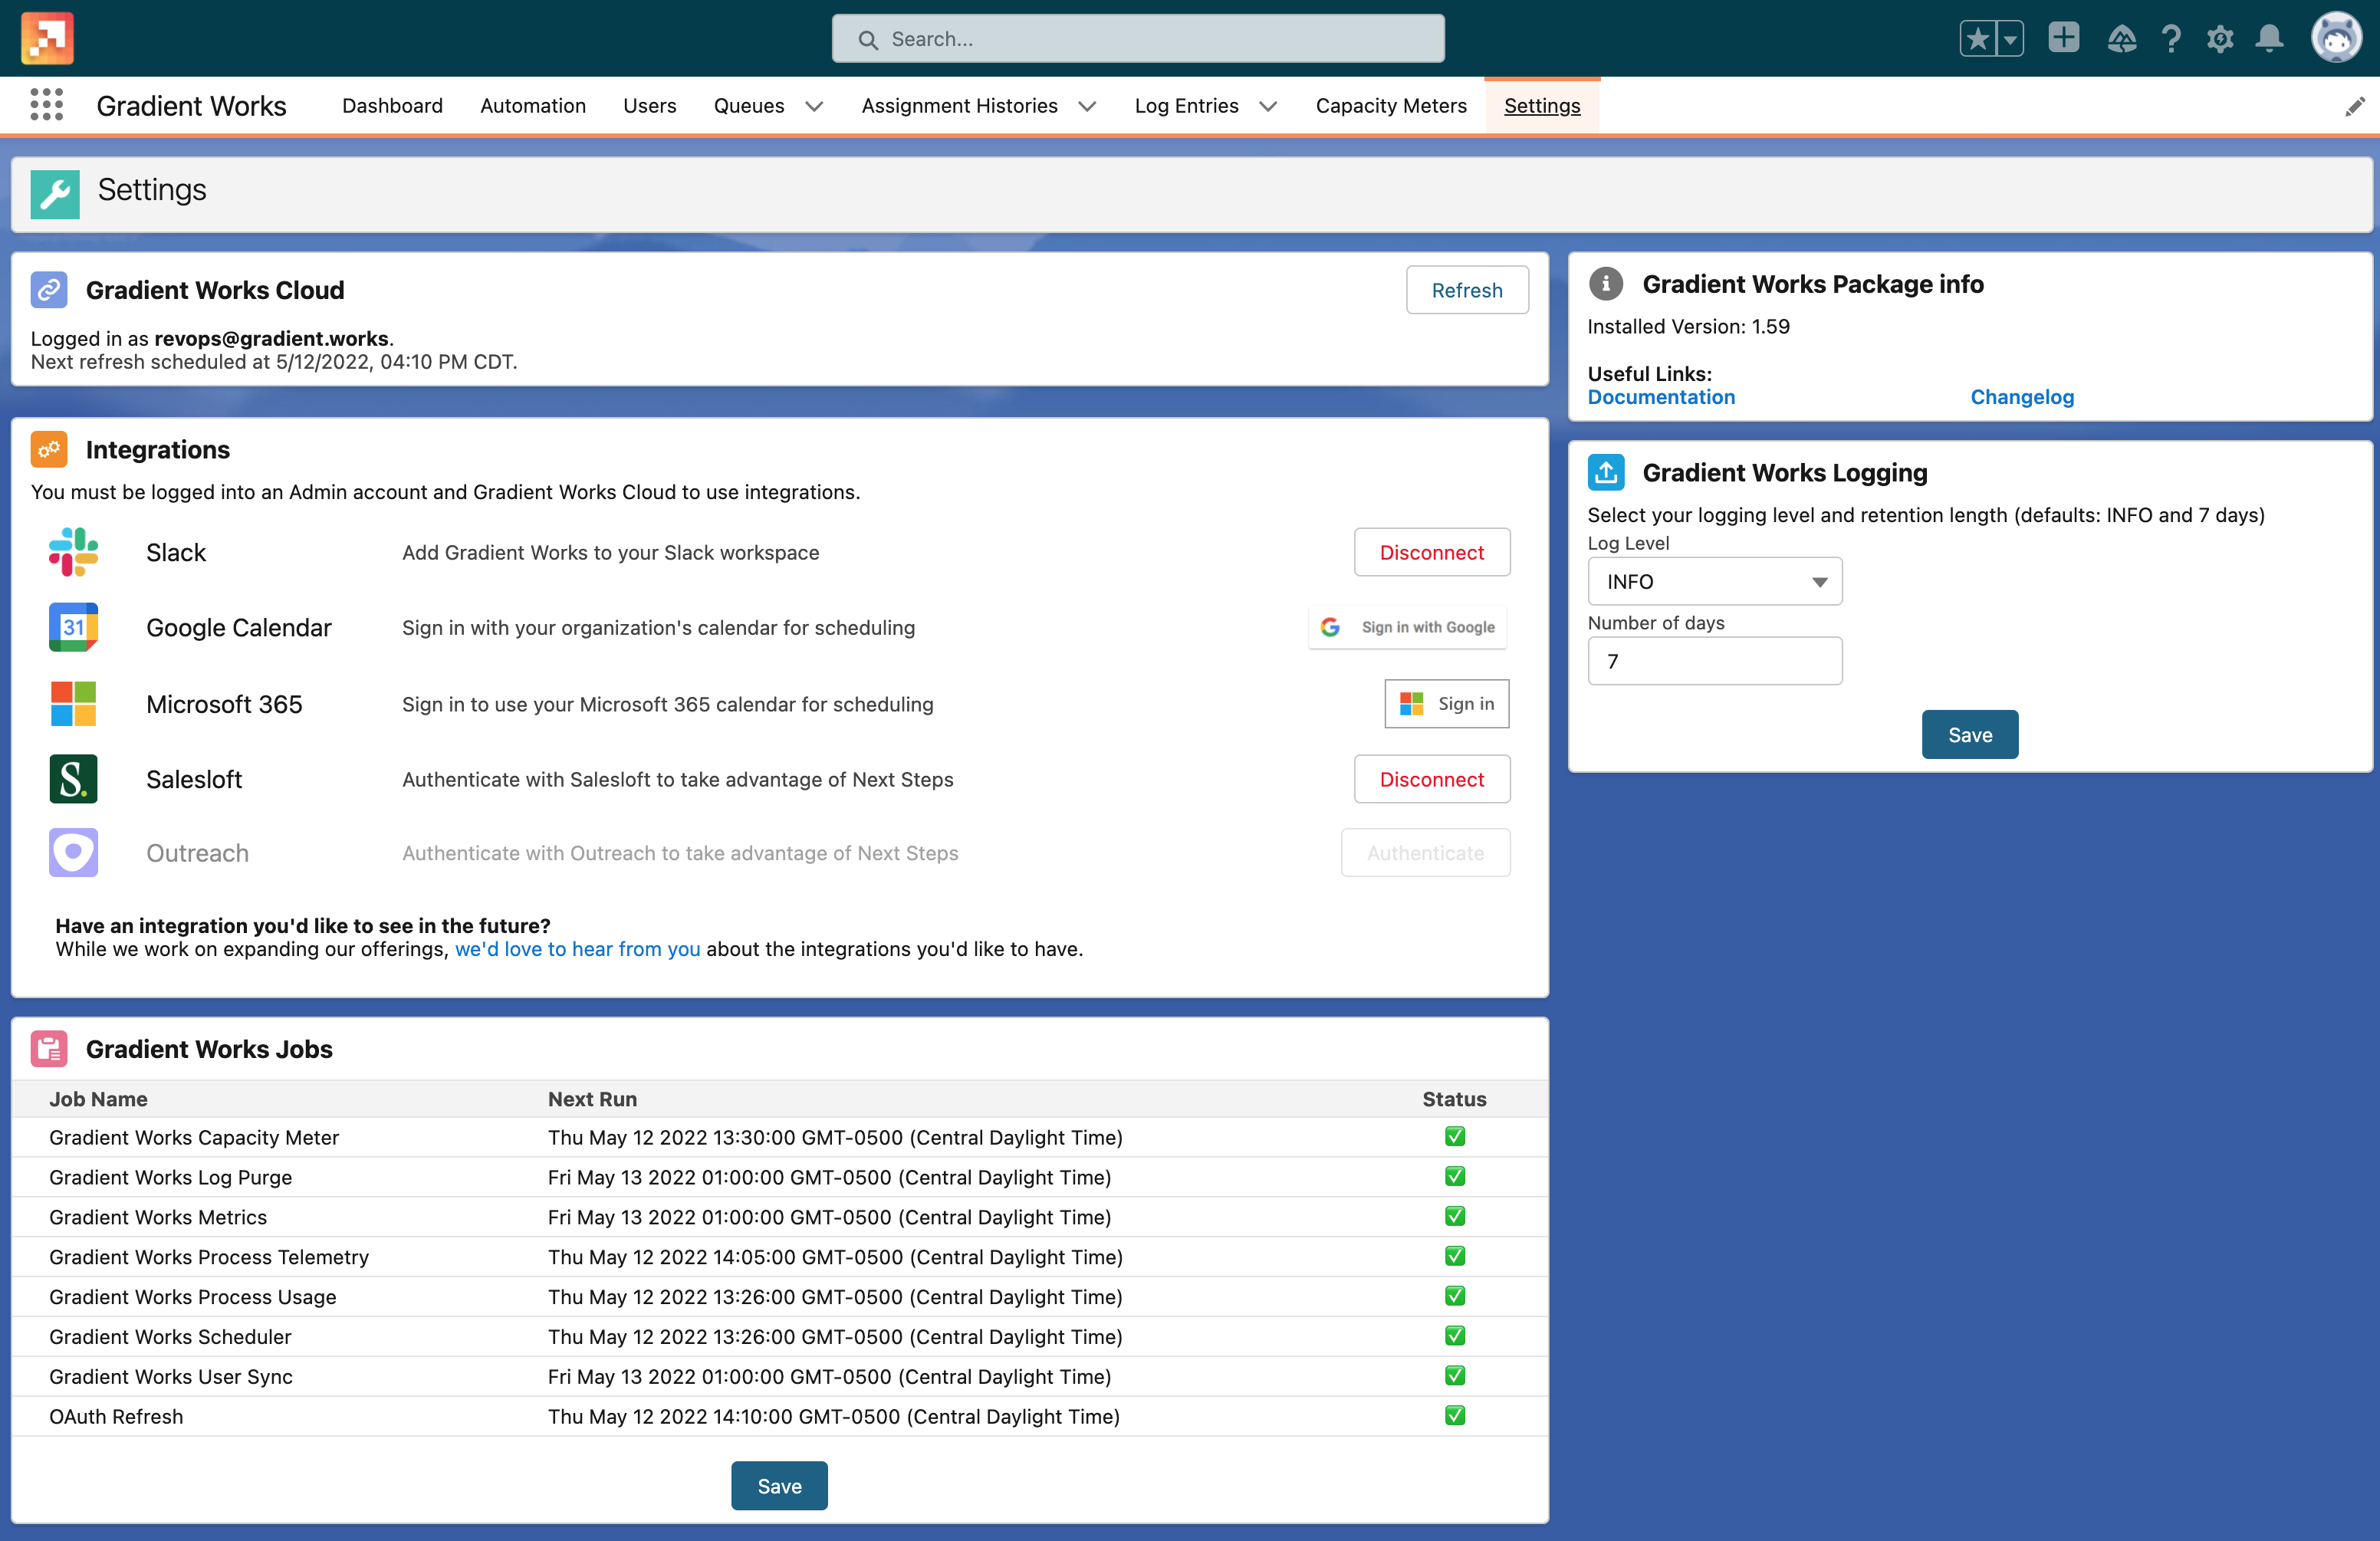Click the Google Calendar logo icon

click(x=73, y=627)
